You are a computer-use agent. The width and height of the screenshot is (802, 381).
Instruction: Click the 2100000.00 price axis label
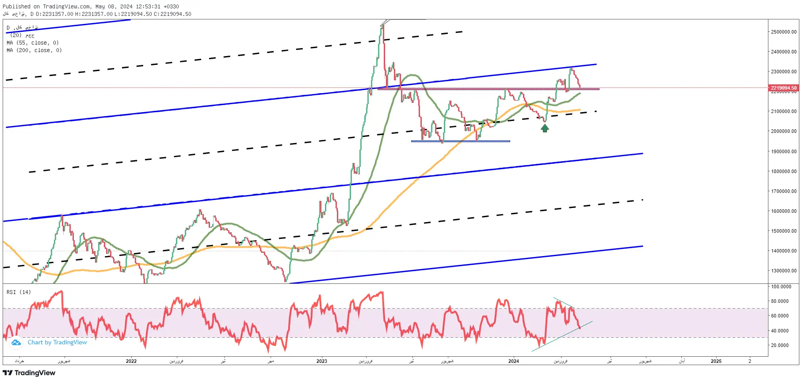coord(784,111)
